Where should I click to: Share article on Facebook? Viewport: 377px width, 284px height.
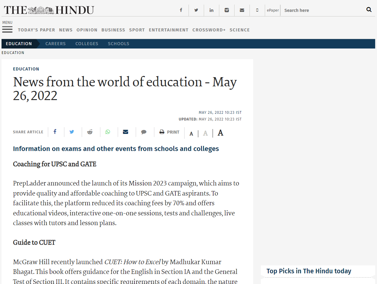pyautogui.click(x=55, y=132)
